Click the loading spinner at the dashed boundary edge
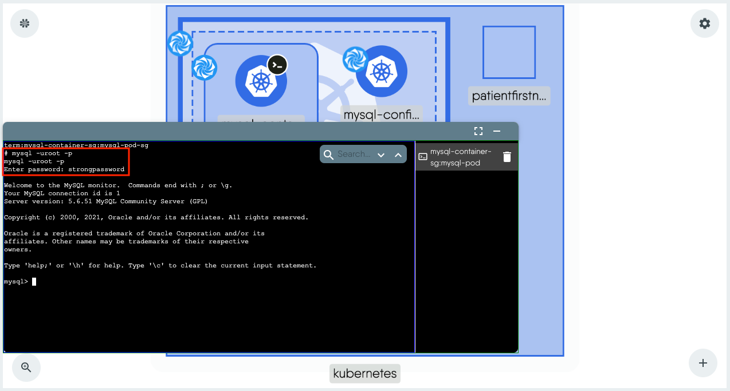730x391 pixels. pyautogui.click(x=205, y=68)
